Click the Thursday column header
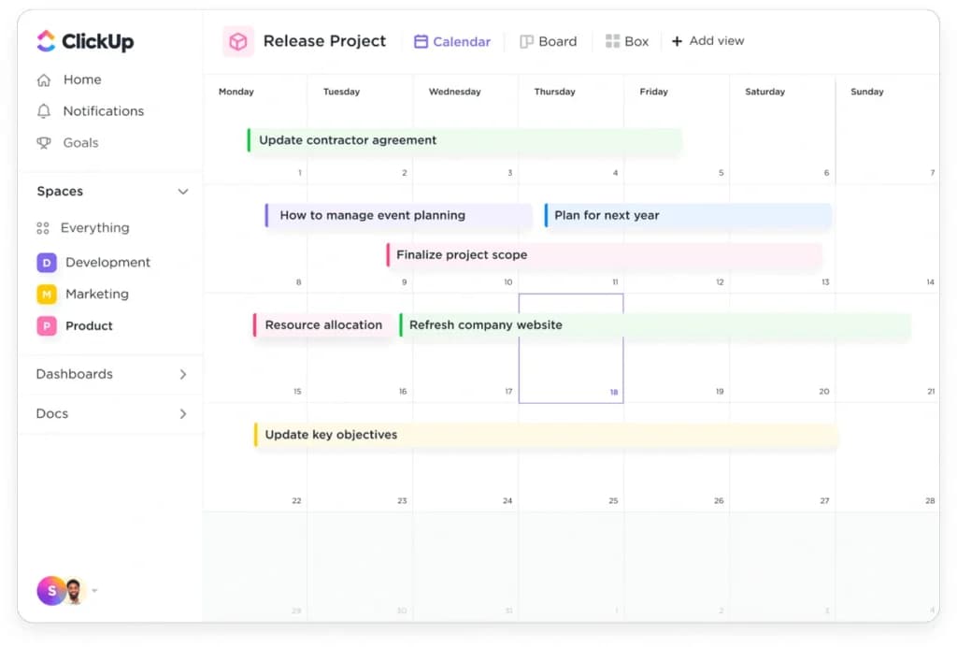Image resolution: width=957 pixels, height=647 pixels. tap(555, 92)
